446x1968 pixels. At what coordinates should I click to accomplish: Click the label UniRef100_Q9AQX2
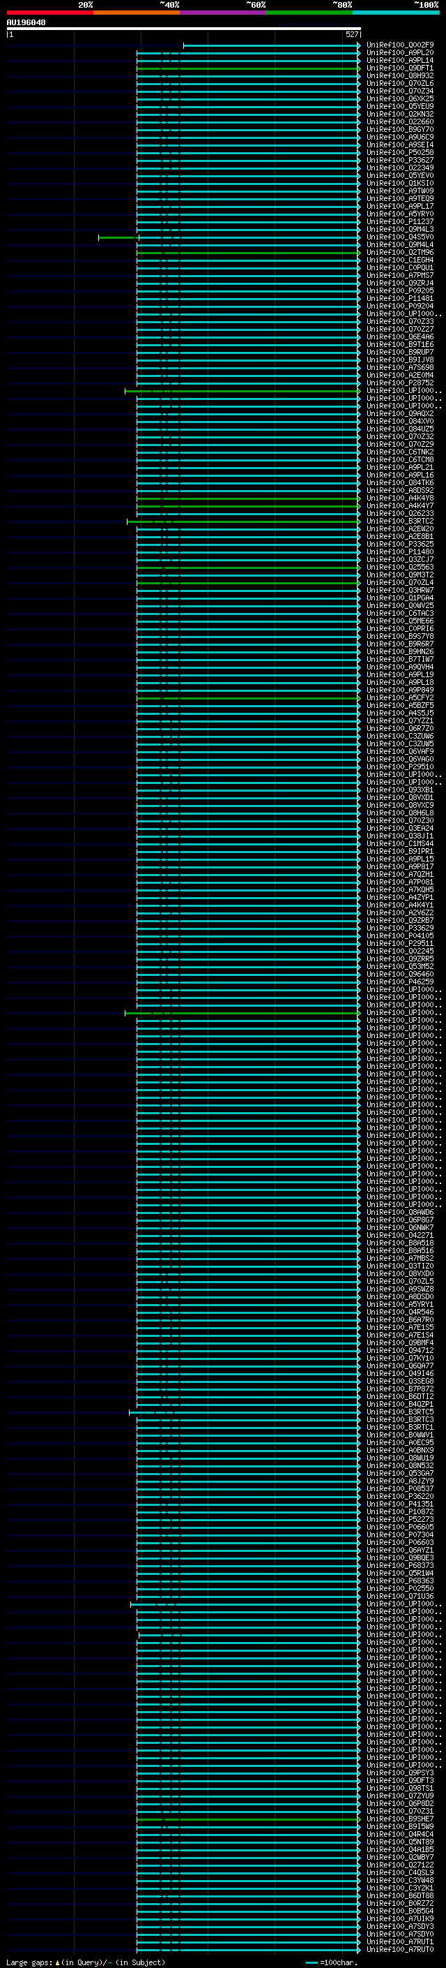coord(399,413)
